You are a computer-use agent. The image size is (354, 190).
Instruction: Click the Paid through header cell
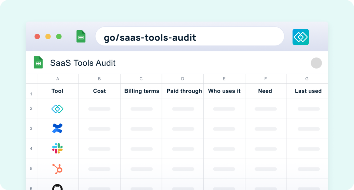[183, 91]
